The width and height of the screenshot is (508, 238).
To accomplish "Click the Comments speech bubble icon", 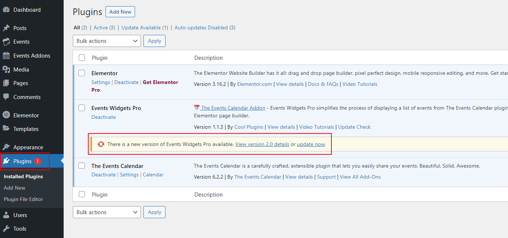I will pos(6,97).
